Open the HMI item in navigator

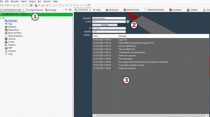10,48
